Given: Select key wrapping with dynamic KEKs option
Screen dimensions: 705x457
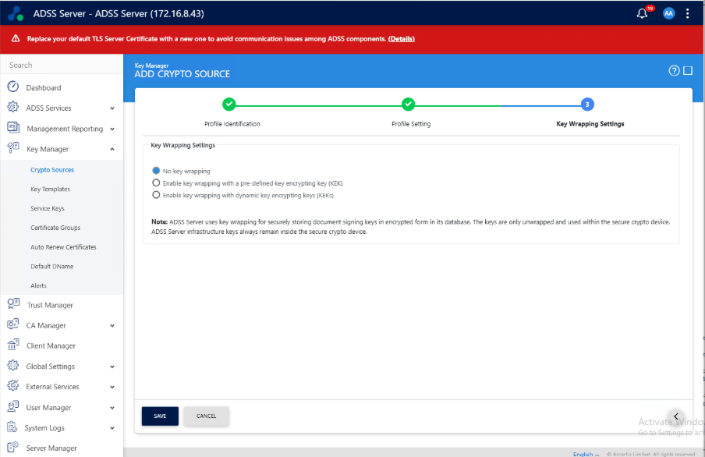Looking at the screenshot, I should 156,195.
